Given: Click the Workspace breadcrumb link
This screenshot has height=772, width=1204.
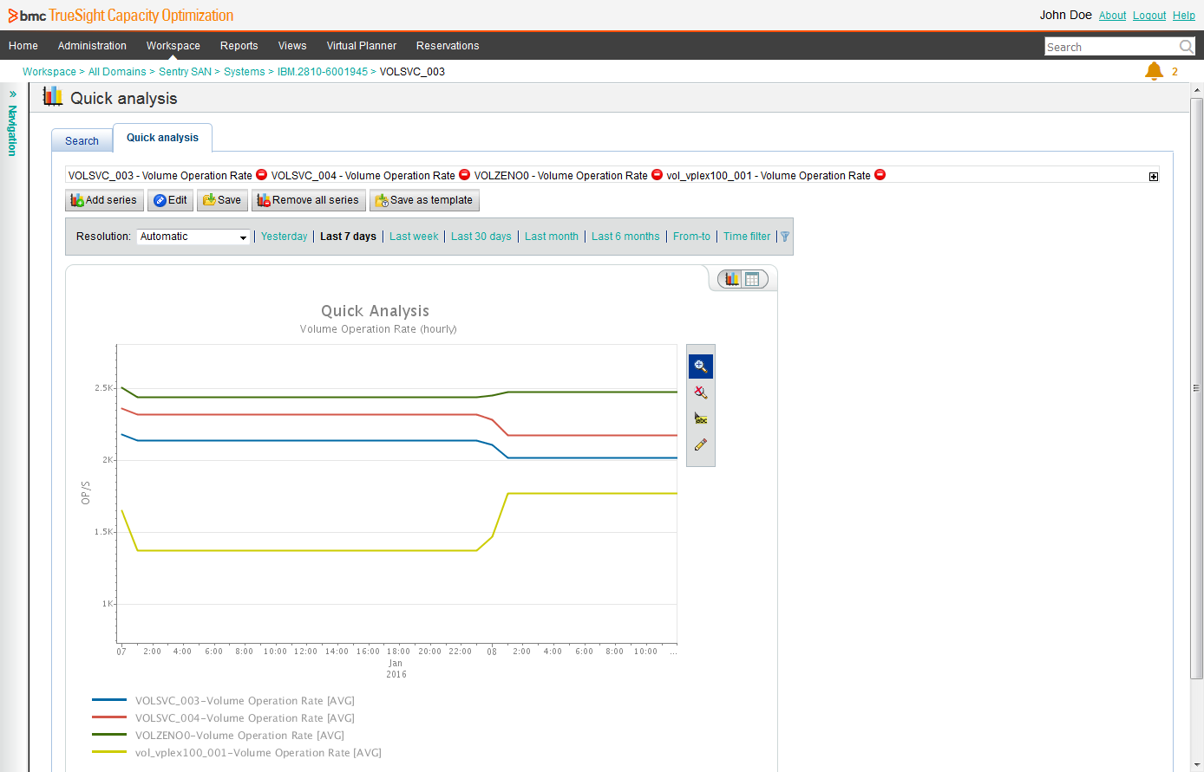Looking at the screenshot, I should 49,72.
